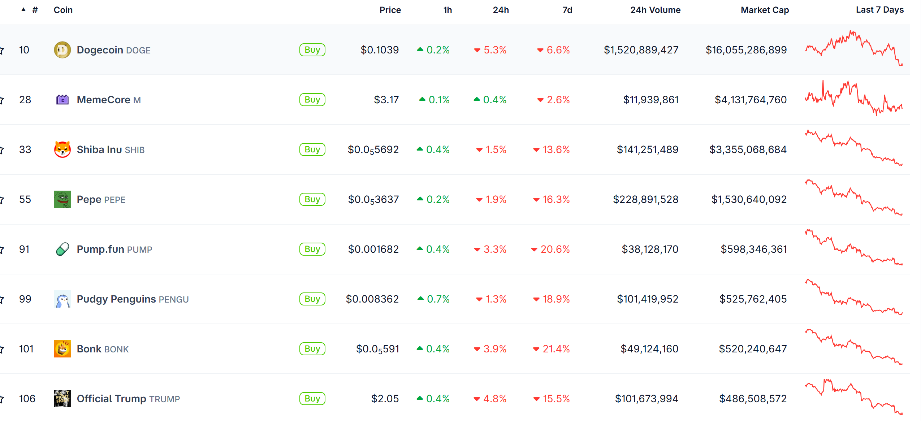Click the Dogecoin coin logo
Image resolution: width=921 pixels, height=421 pixels.
(62, 50)
